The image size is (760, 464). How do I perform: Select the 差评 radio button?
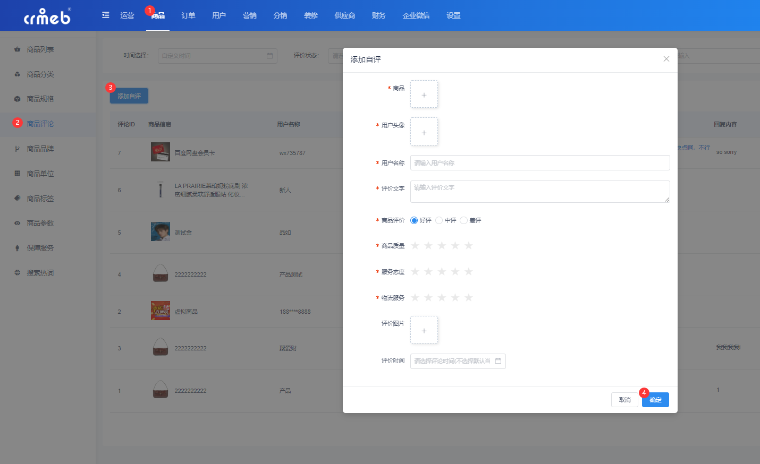463,220
